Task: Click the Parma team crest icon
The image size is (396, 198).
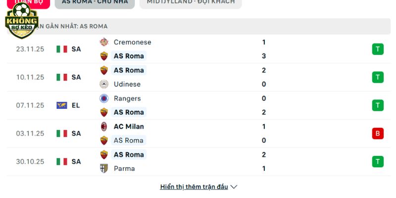Action: coord(104,168)
